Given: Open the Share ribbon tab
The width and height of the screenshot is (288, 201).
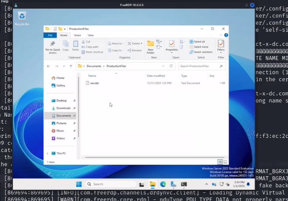Looking at the screenshot, I should click(77, 35).
